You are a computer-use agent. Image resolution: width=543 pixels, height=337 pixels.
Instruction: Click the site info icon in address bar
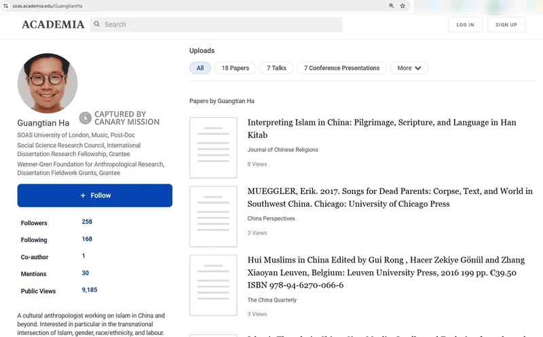[x=6, y=5]
